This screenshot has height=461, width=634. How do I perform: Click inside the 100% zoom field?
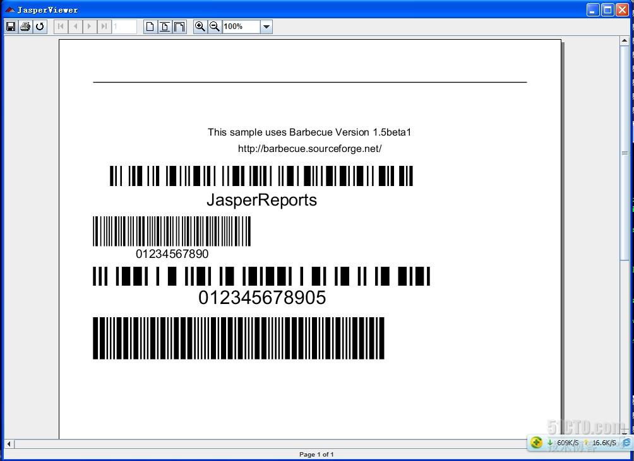(241, 26)
